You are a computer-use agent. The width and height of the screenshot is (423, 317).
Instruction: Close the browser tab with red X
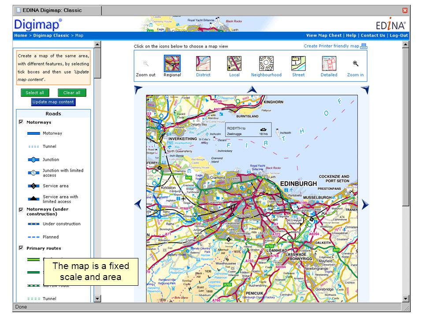click(x=405, y=10)
